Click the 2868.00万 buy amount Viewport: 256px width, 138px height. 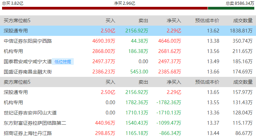pyautogui.click(x=104, y=51)
